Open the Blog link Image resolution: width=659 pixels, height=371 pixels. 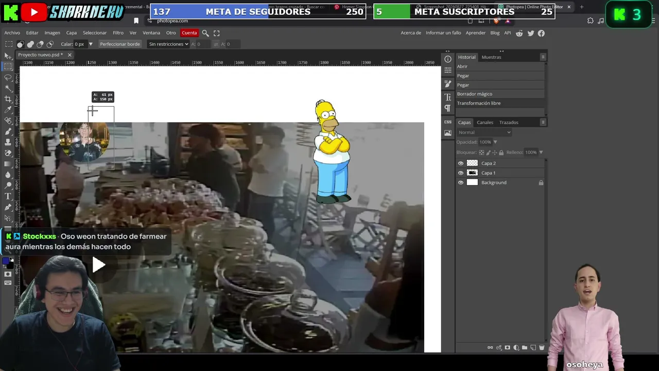495,33
